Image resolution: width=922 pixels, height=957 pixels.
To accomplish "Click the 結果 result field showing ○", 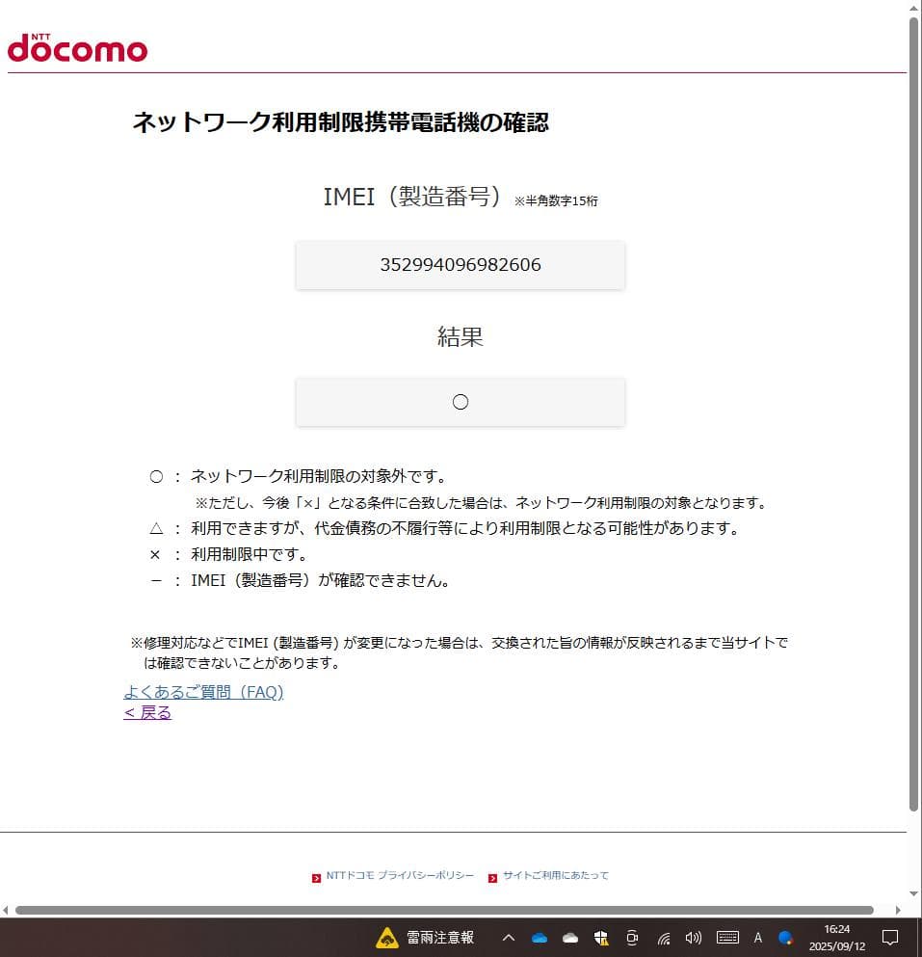I will (460, 402).
